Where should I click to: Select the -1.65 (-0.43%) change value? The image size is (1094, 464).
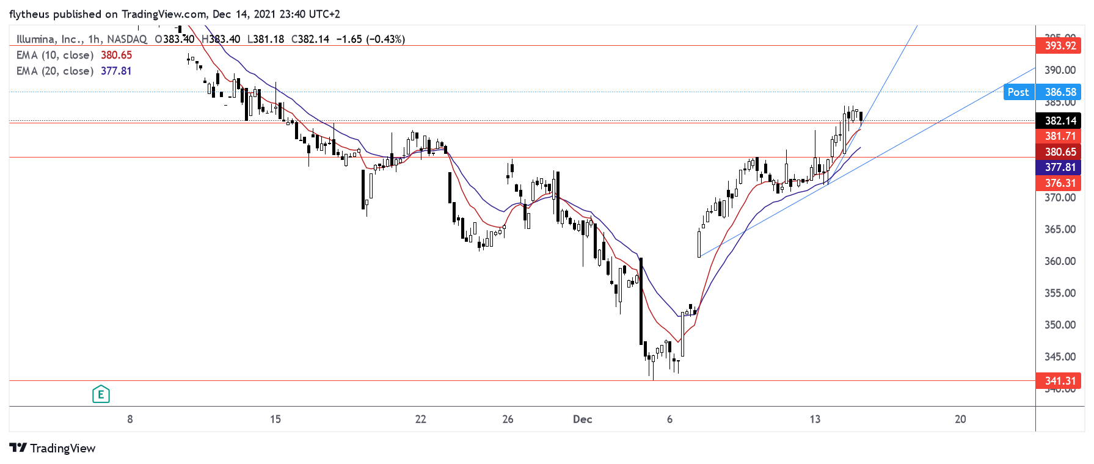coord(371,39)
